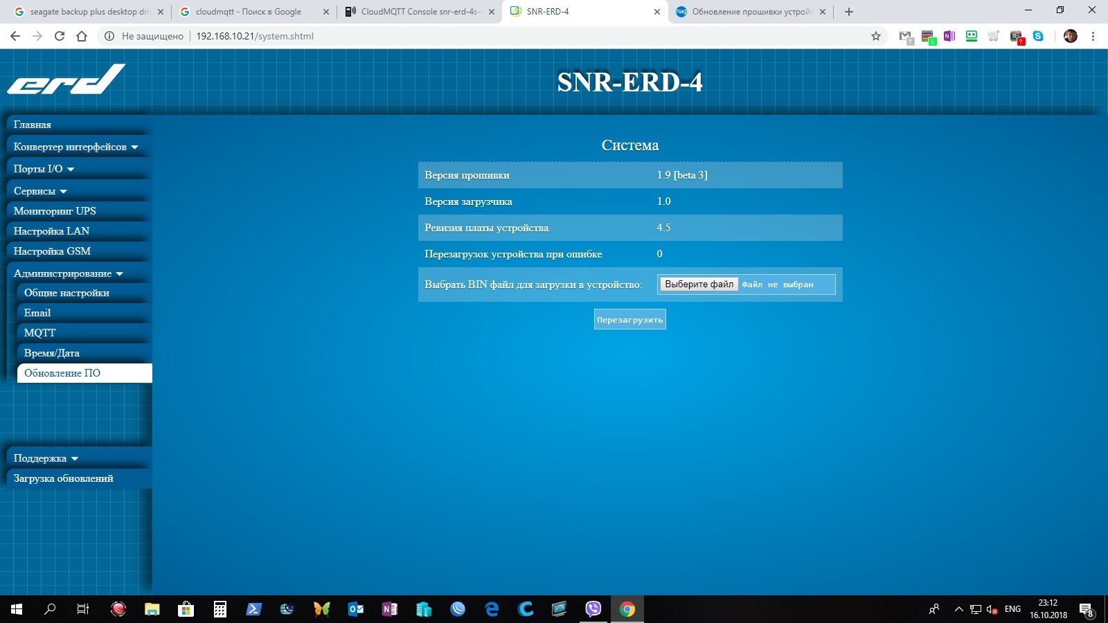Open PowerShell from the taskbar
This screenshot has height=623, width=1108.
pos(253,609)
